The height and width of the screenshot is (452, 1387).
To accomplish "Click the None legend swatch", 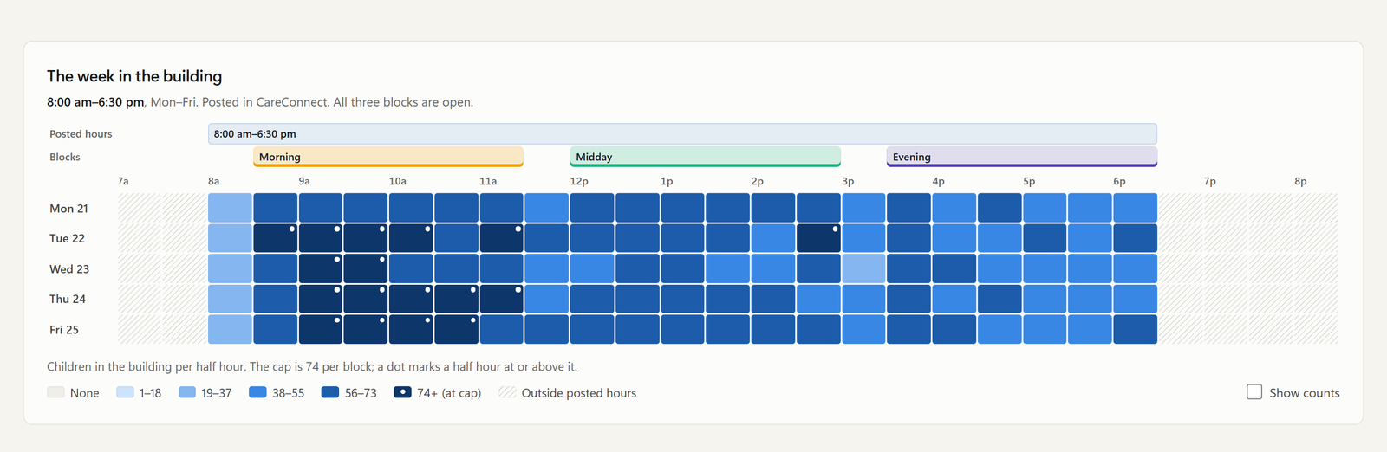I will pos(55,392).
